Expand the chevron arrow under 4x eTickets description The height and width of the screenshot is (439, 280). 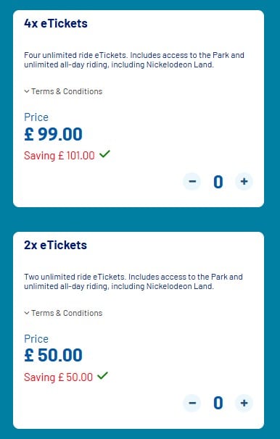point(27,91)
